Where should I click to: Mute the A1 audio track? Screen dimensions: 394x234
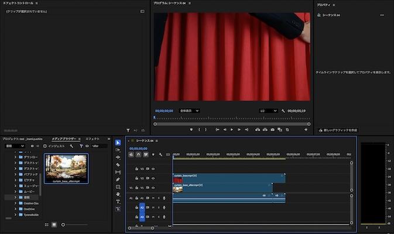(153, 198)
